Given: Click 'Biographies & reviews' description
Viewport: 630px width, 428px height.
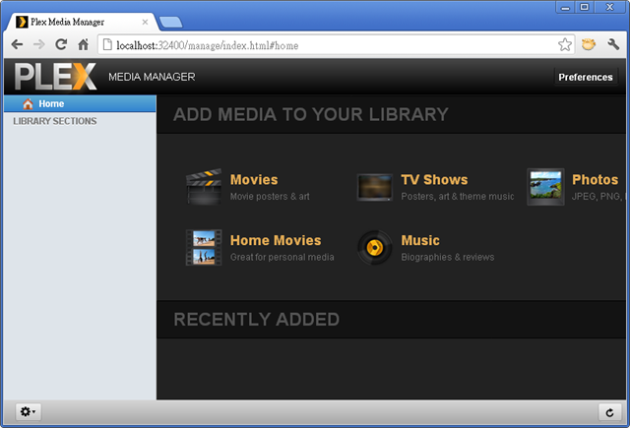Looking at the screenshot, I should click(x=448, y=257).
